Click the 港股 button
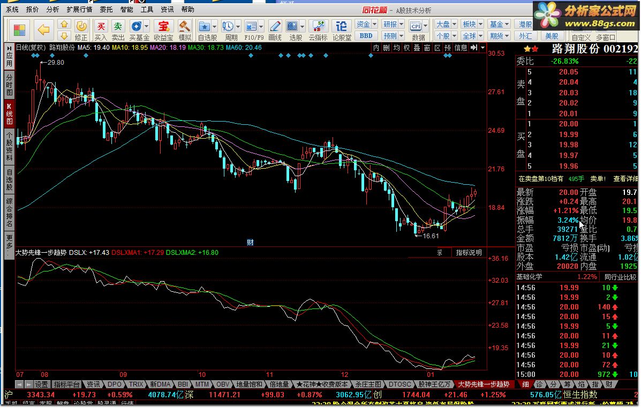The image size is (641, 408). pos(526,25)
